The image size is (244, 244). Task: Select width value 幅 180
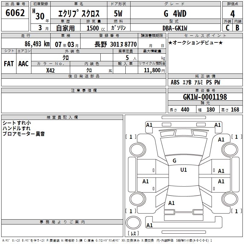click(206, 110)
